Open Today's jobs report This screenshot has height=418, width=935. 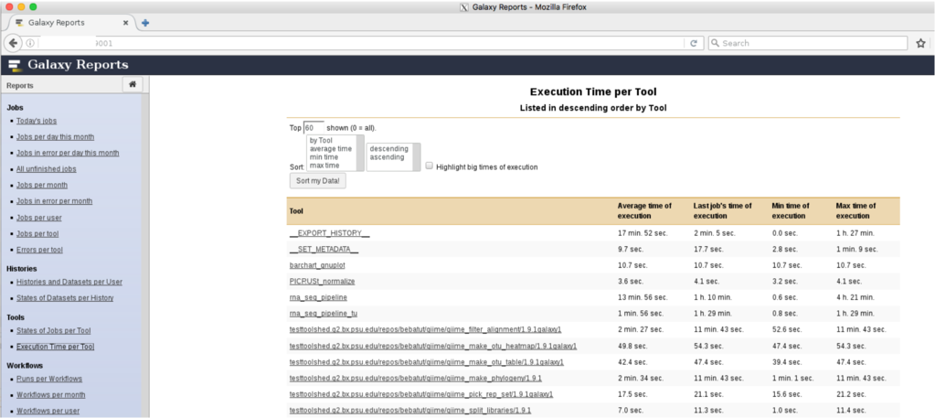click(x=37, y=121)
